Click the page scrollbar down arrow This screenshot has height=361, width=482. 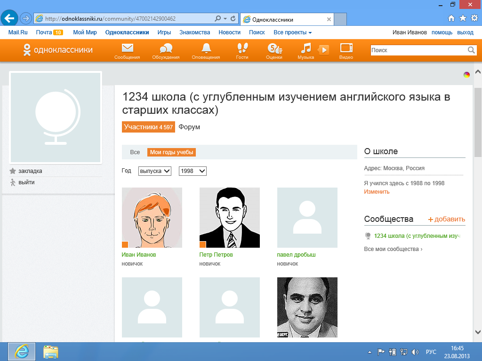coord(478,332)
